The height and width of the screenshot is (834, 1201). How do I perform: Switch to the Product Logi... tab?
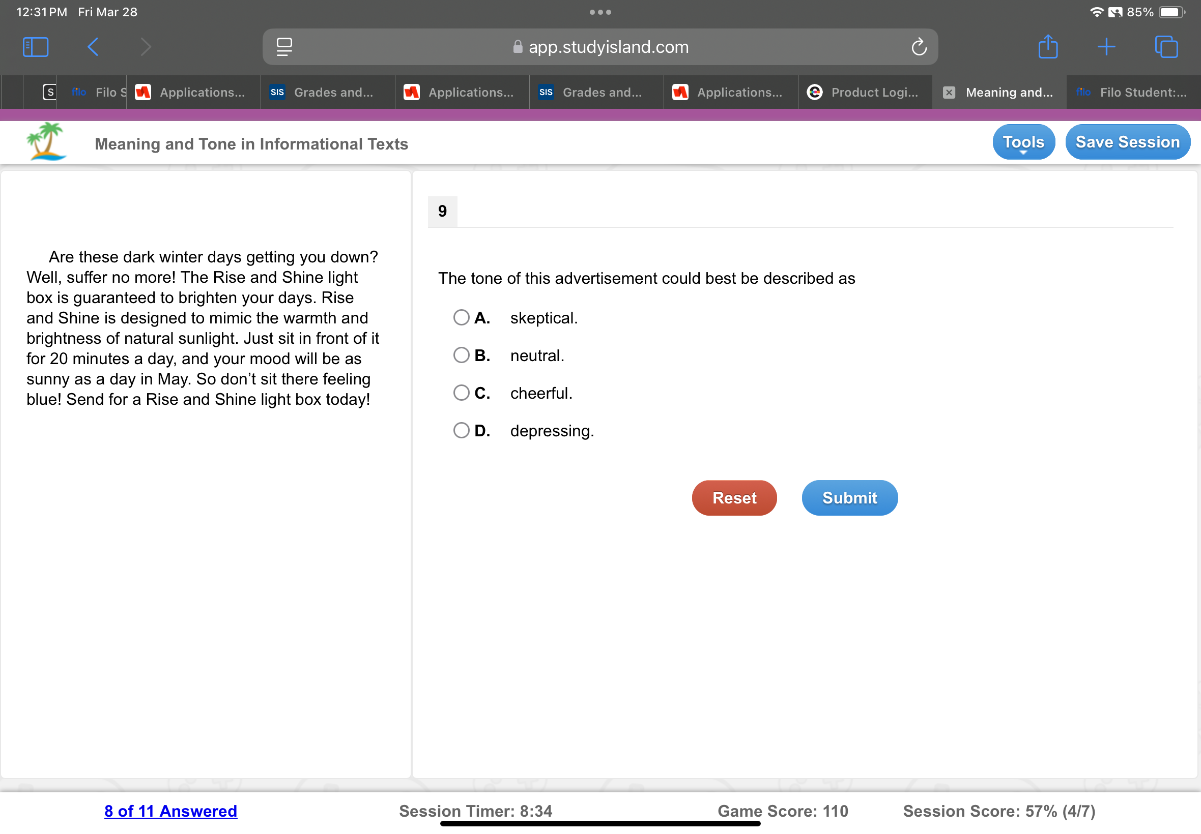click(865, 93)
